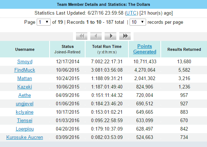The image size is (207, 147).
Task: Jump to last page of records
Action: pyautogui.click(x=125, y=36)
